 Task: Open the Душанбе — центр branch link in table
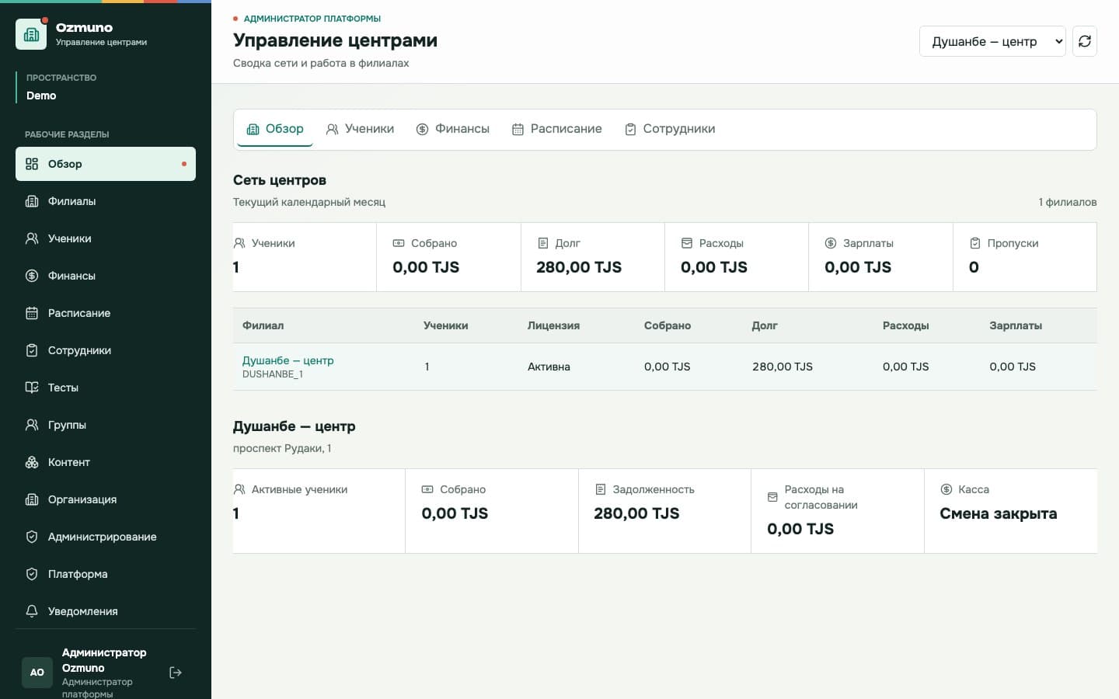(288, 360)
